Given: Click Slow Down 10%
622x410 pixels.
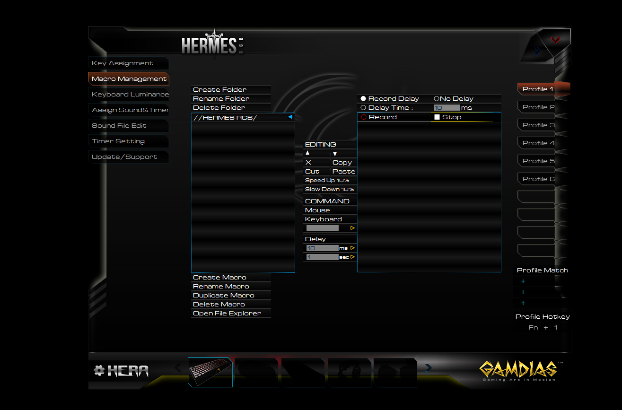Looking at the screenshot, I should 330,189.
